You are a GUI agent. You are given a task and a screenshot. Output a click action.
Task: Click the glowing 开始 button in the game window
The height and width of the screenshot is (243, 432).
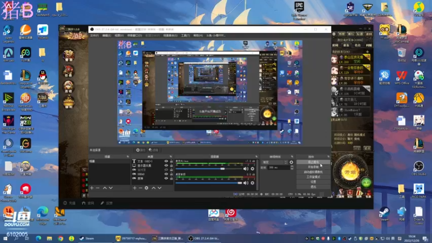[x=350, y=172]
